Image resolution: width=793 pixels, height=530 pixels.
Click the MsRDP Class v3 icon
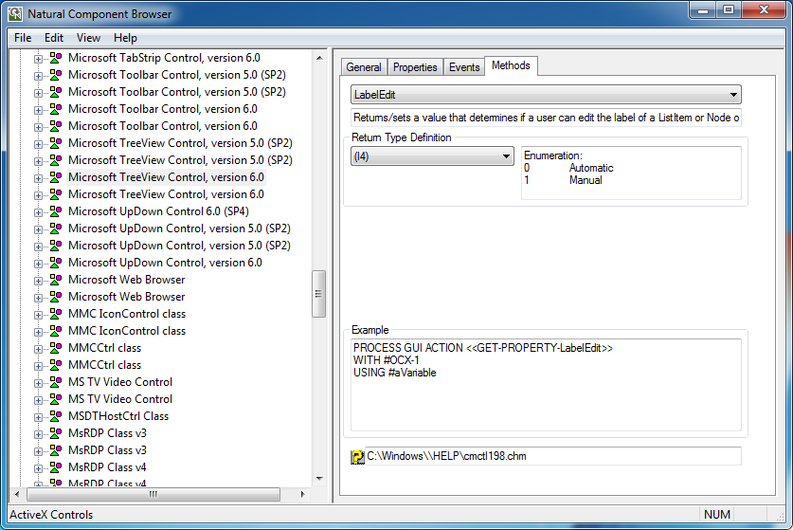pos(56,433)
